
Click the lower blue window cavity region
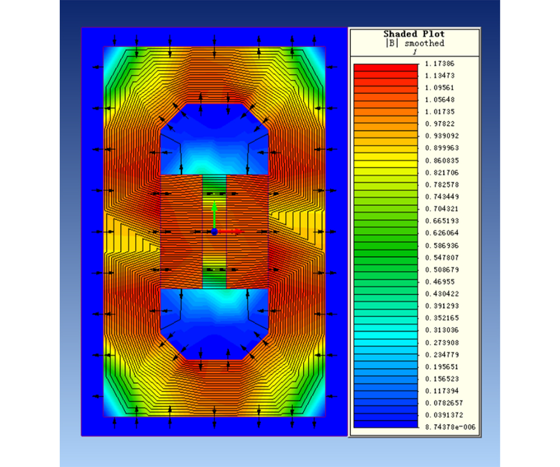click(x=214, y=322)
